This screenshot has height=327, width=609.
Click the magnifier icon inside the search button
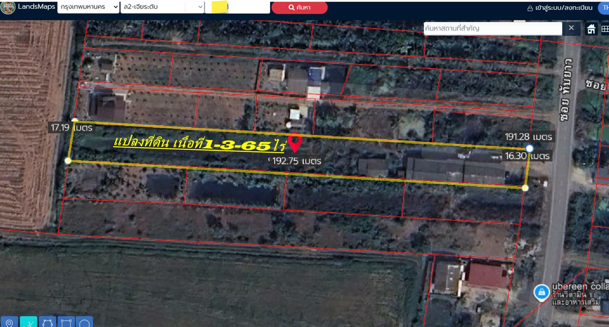[x=291, y=7]
